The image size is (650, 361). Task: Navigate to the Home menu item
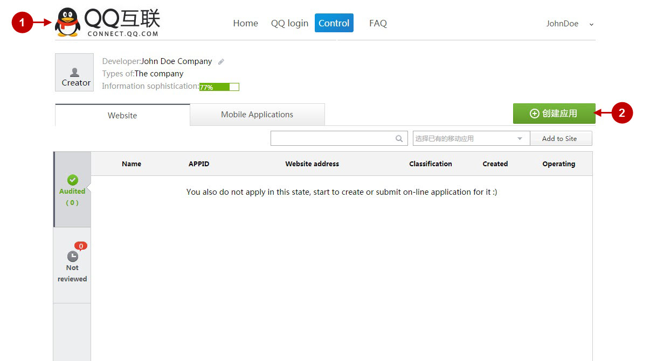click(245, 23)
